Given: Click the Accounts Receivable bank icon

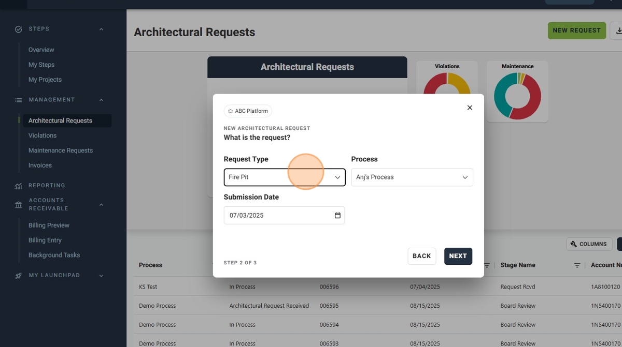Looking at the screenshot, I should tap(19, 204).
